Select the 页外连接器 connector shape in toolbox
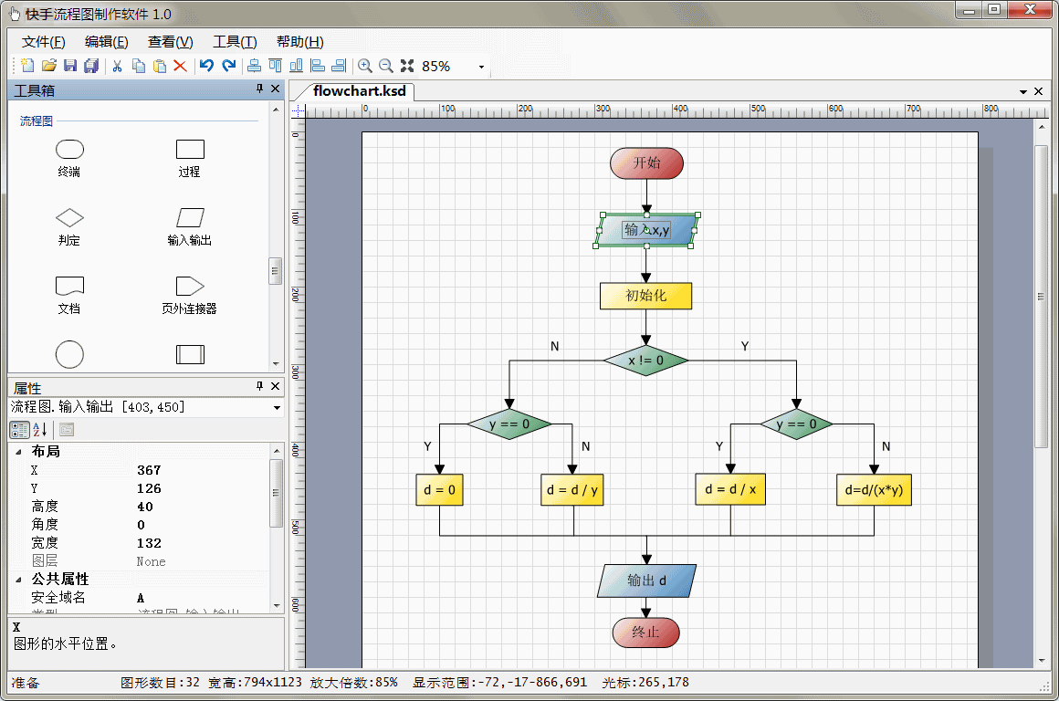1059x701 pixels. (190, 295)
